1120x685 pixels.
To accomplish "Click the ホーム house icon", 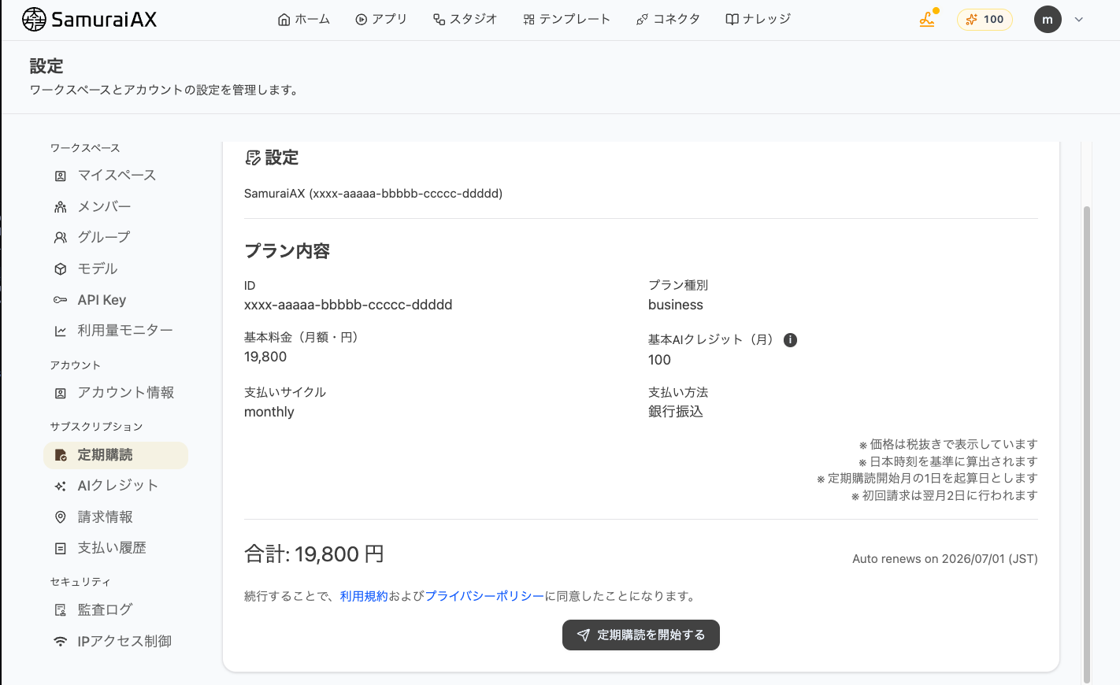I will click(284, 20).
